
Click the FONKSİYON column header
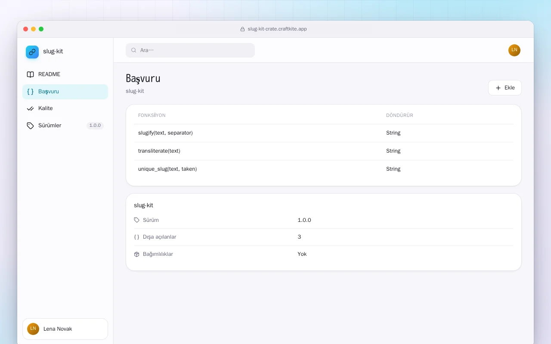pyautogui.click(x=152, y=116)
